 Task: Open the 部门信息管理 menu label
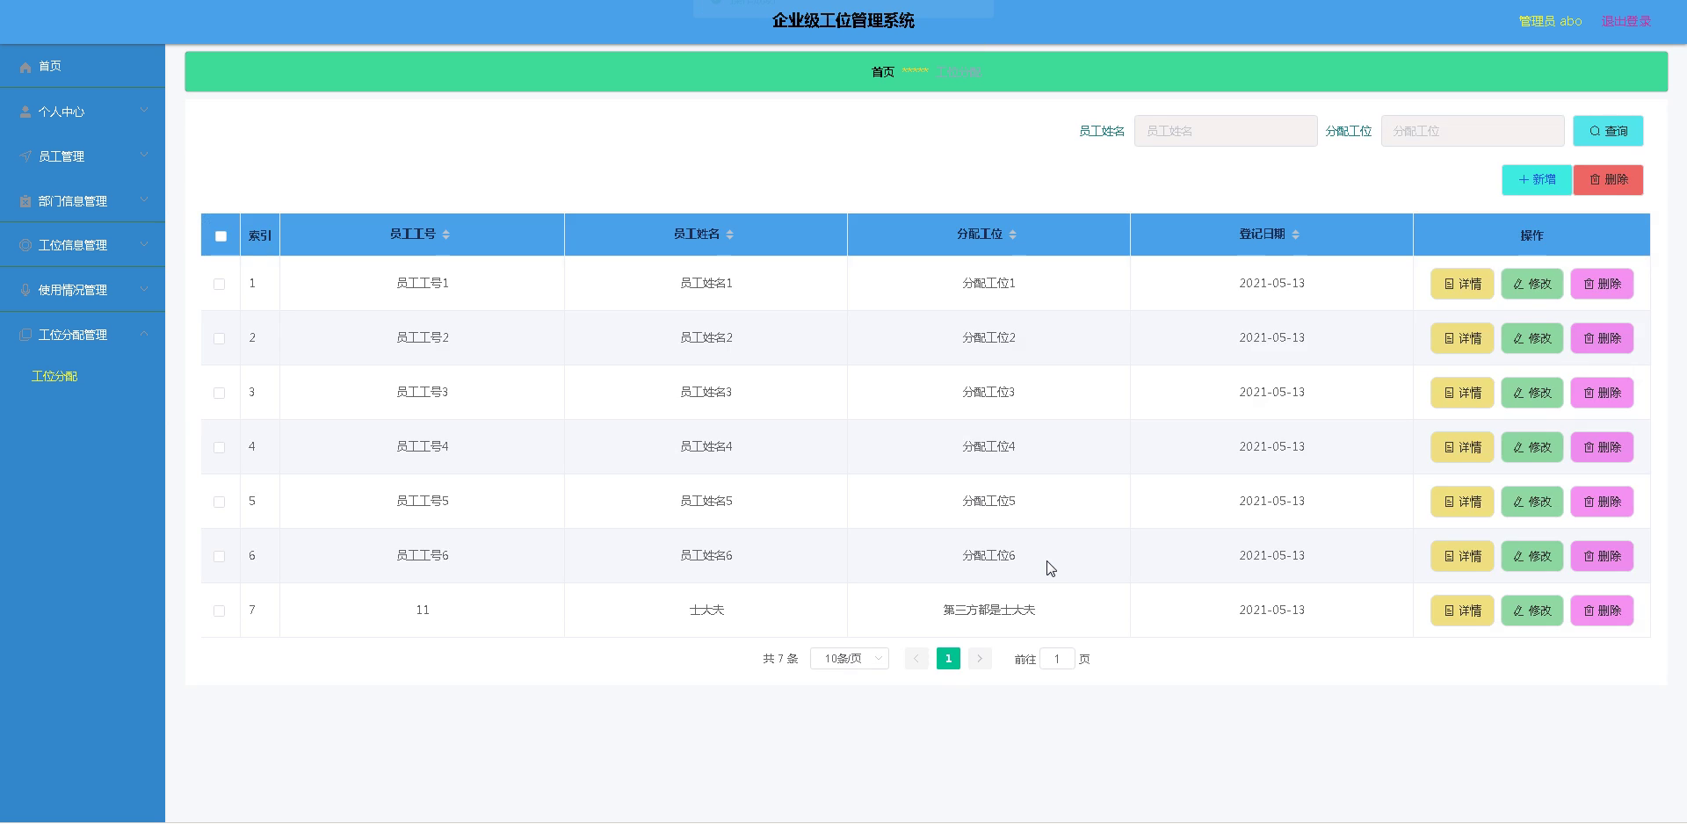pos(73,201)
